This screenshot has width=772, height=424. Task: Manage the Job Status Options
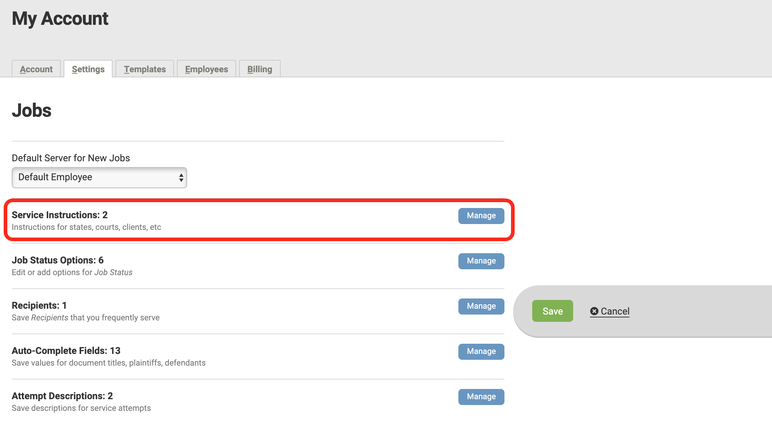click(x=481, y=261)
